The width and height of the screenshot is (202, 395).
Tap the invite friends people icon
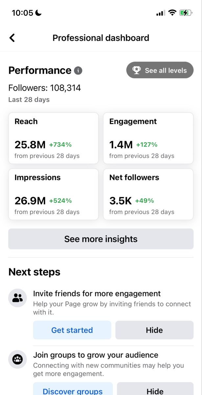[17, 298]
